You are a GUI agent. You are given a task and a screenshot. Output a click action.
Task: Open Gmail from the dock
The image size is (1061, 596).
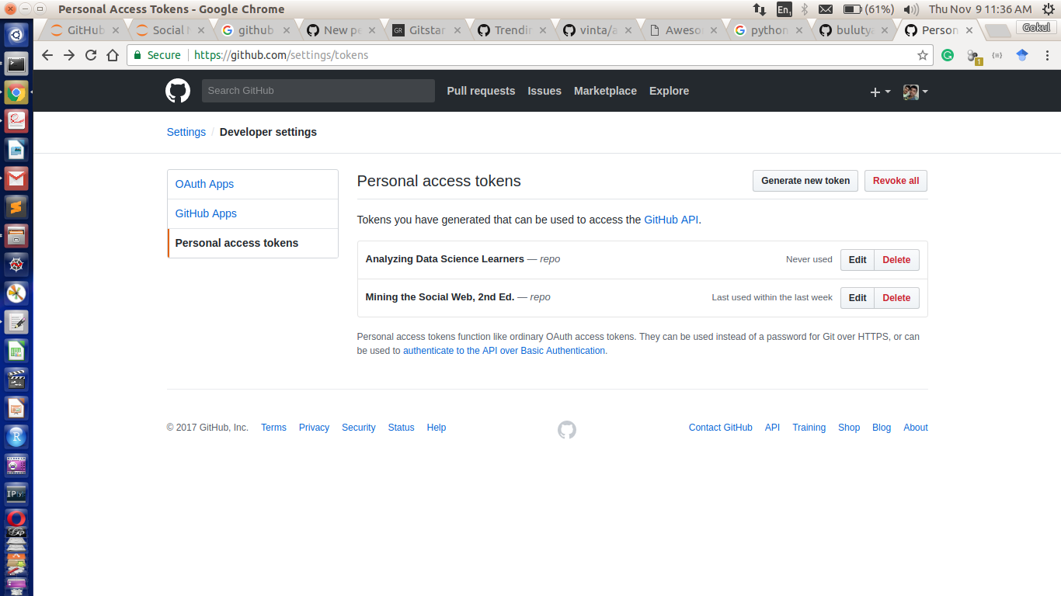tap(16, 178)
